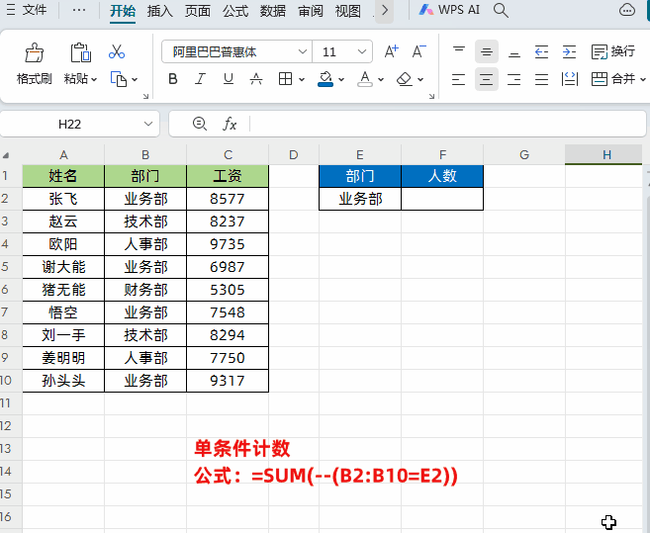Viewport: 650px width, 533px height.
Task: Apply strikethrough formatting icon
Action: tap(256, 79)
